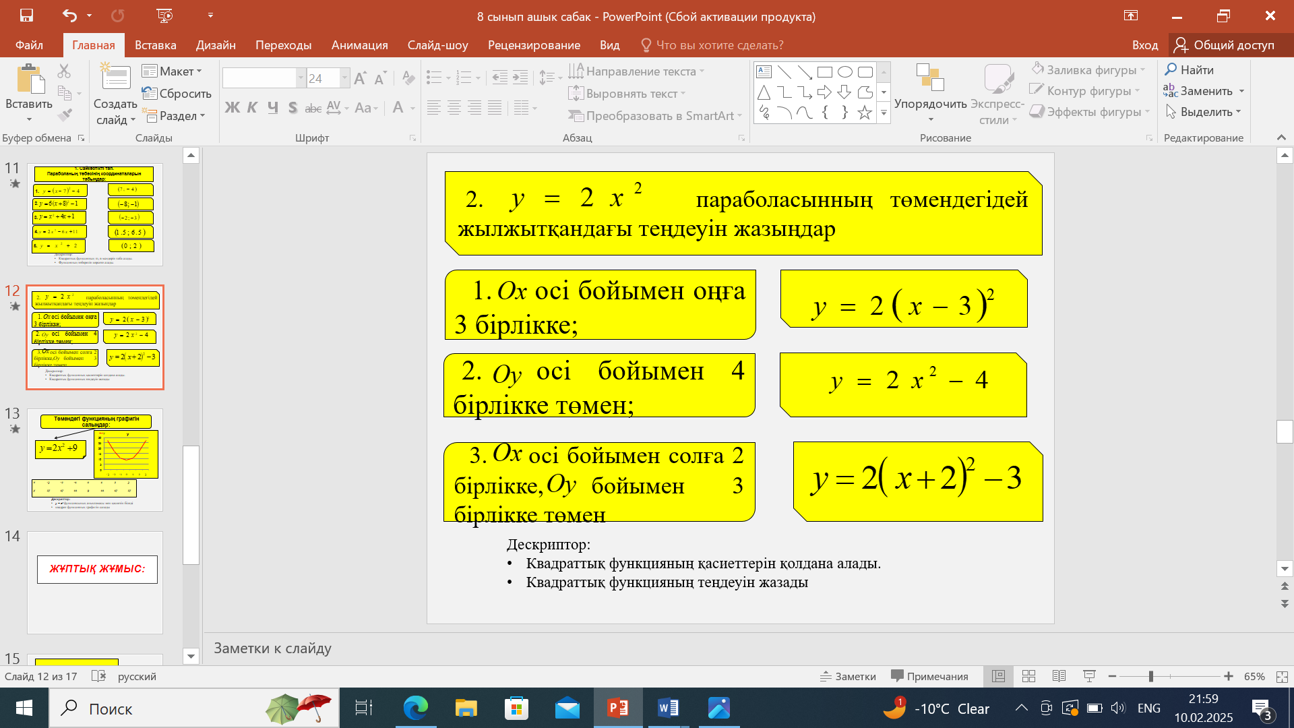1294x728 pixels.
Task: Click Сбросить button
Action: pos(177,93)
